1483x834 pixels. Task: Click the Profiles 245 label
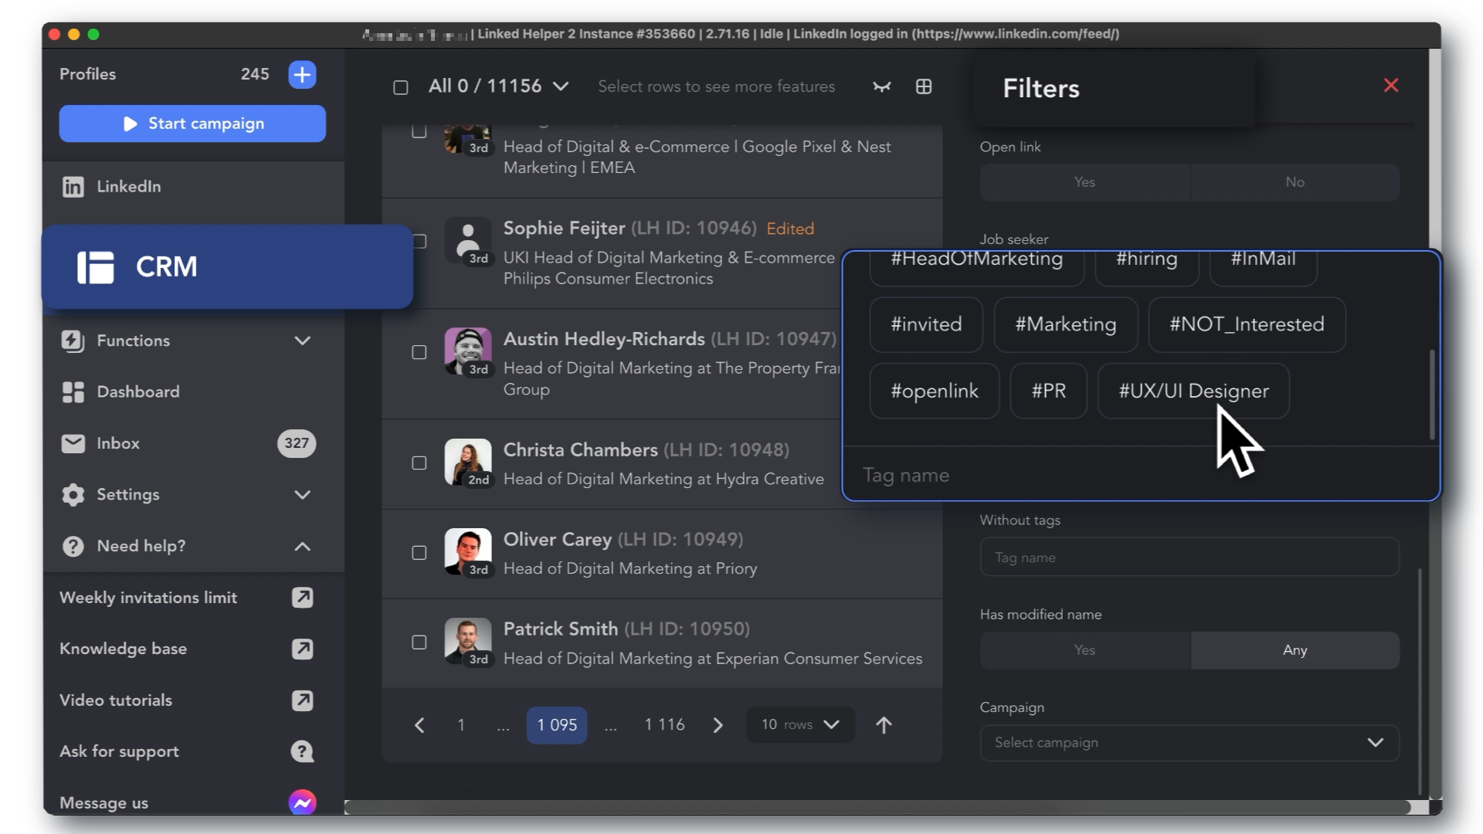pos(164,74)
